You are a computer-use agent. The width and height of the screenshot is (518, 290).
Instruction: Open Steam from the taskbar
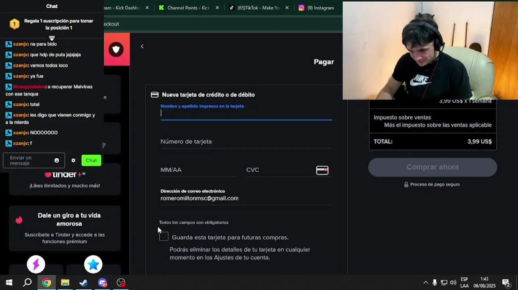84,283
